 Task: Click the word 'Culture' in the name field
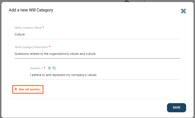pyautogui.click(x=20, y=34)
